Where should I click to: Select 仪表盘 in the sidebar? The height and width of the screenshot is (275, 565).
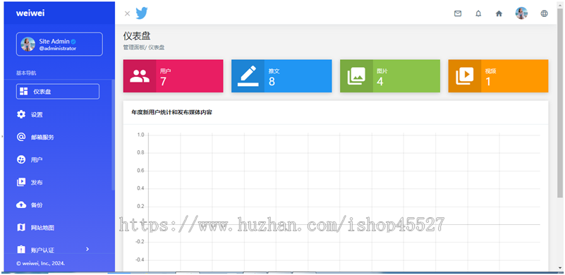point(58,92)
